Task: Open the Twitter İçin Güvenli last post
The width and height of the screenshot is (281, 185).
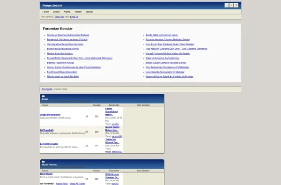Action: pyautogui.click(x=112, y=141)
